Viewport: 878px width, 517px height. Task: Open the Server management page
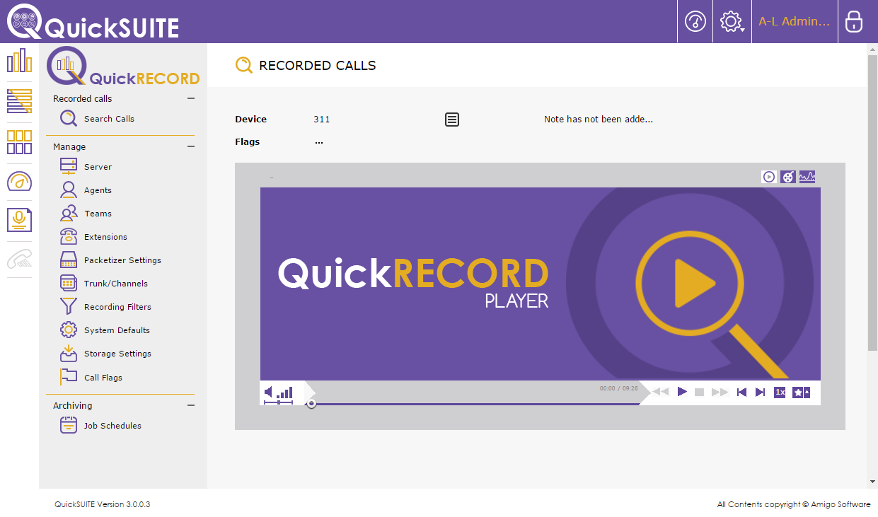[x=98, y=167]
